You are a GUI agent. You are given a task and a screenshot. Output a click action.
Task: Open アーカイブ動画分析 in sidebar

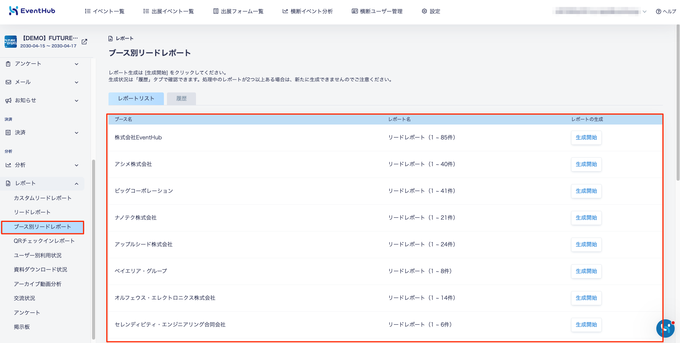tap(37, 284)
